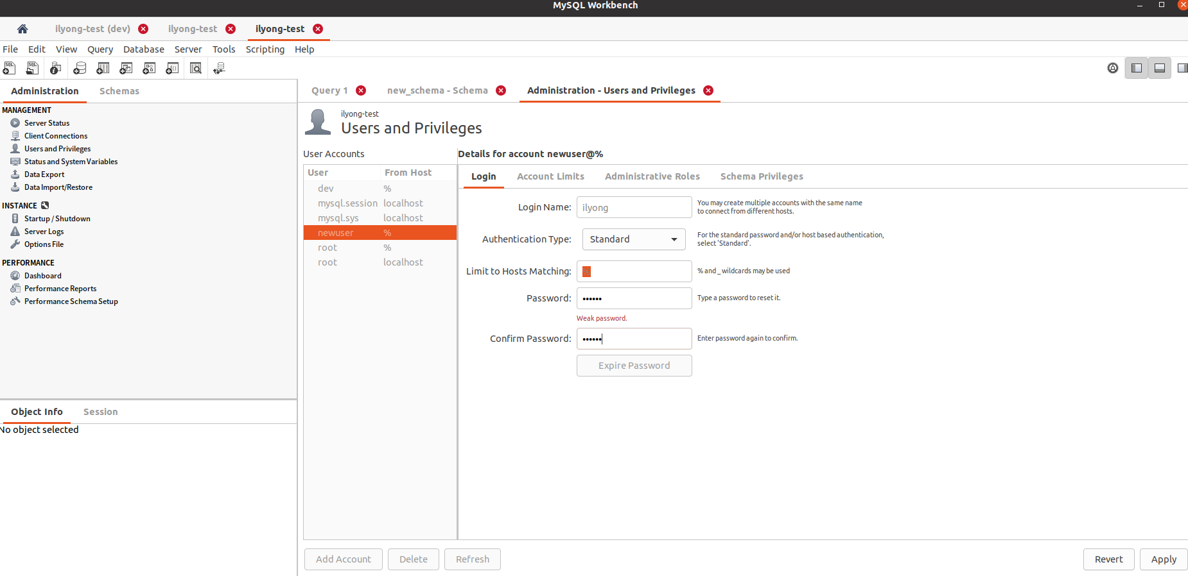Switch to the Query 1 tab
Viewport: 1188px width, 576px height.
pyautogui.click(x=329, y=90)
